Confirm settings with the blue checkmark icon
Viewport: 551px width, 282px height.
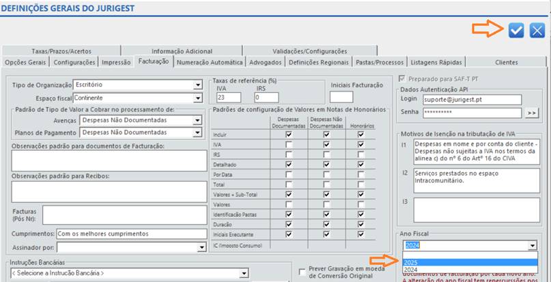pos(516,31)
